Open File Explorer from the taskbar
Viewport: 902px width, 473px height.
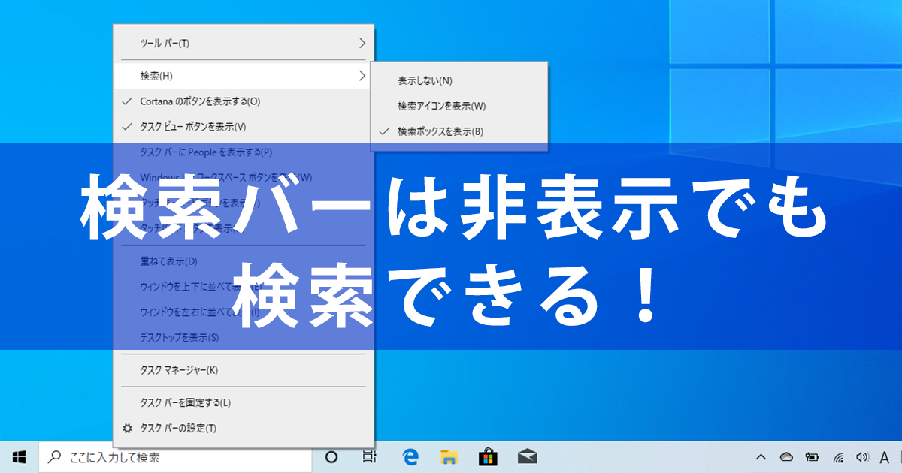pyautogui.click(x=449, y=456)
